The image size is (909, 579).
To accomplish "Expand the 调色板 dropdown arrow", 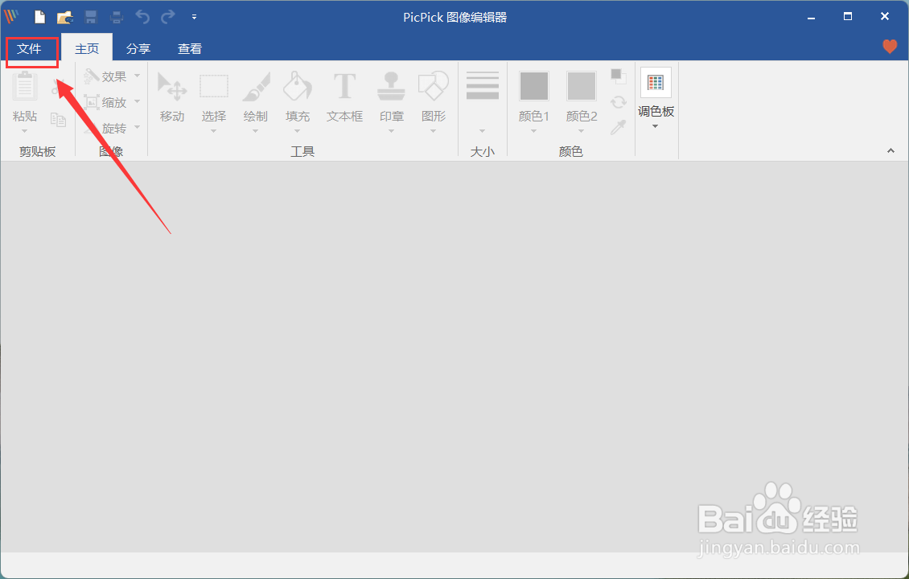I will (655, 126).
